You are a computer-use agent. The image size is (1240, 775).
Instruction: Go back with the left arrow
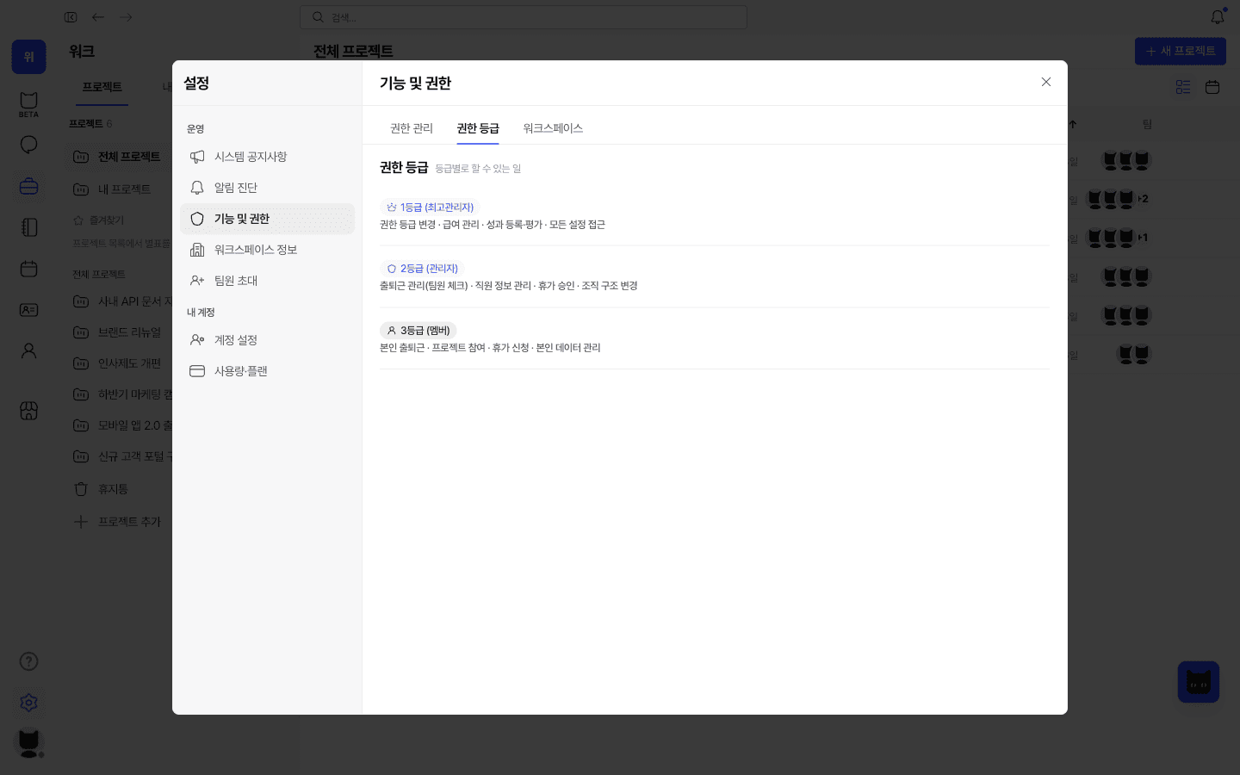tap(98, 17)
